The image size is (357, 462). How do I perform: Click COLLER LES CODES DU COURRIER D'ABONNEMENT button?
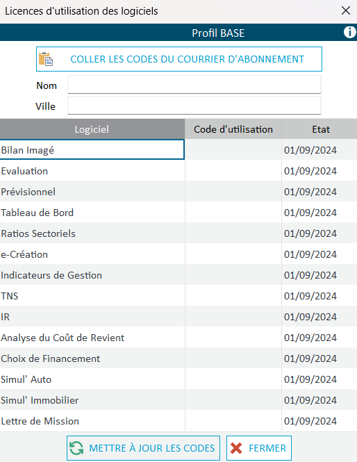click(179, 59)
